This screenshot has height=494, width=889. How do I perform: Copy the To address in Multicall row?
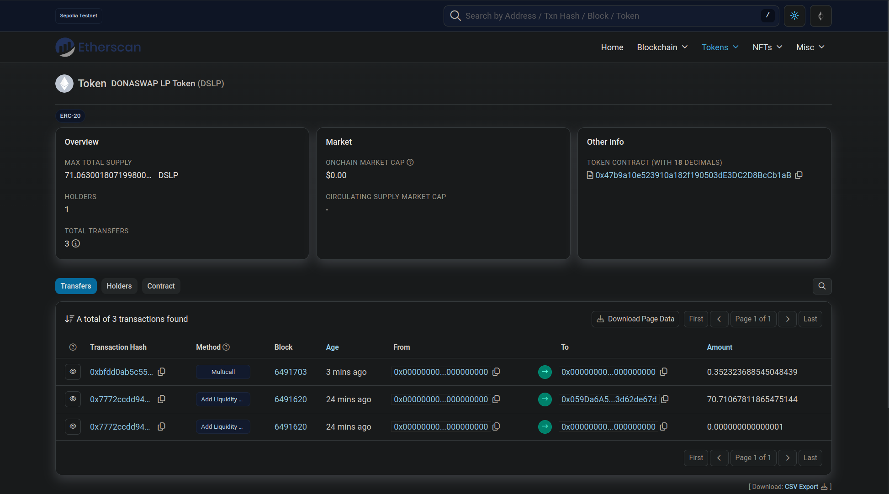pos(664,372)
